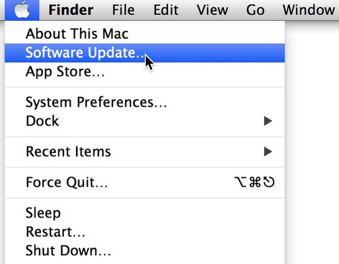
Task: Open the Finder menu
Action: [x=71, y=10]
